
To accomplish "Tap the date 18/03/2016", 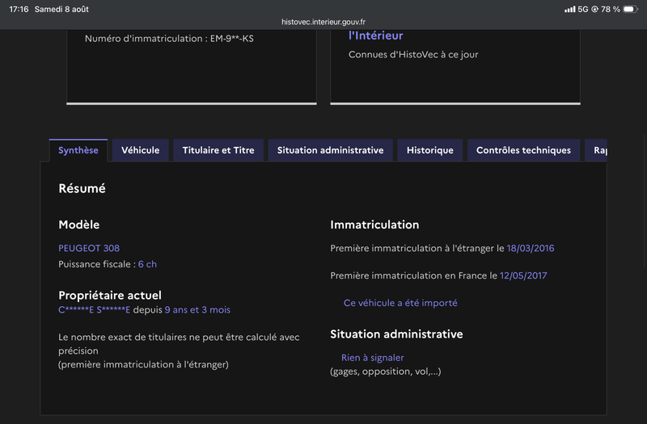I will point(531,248).
